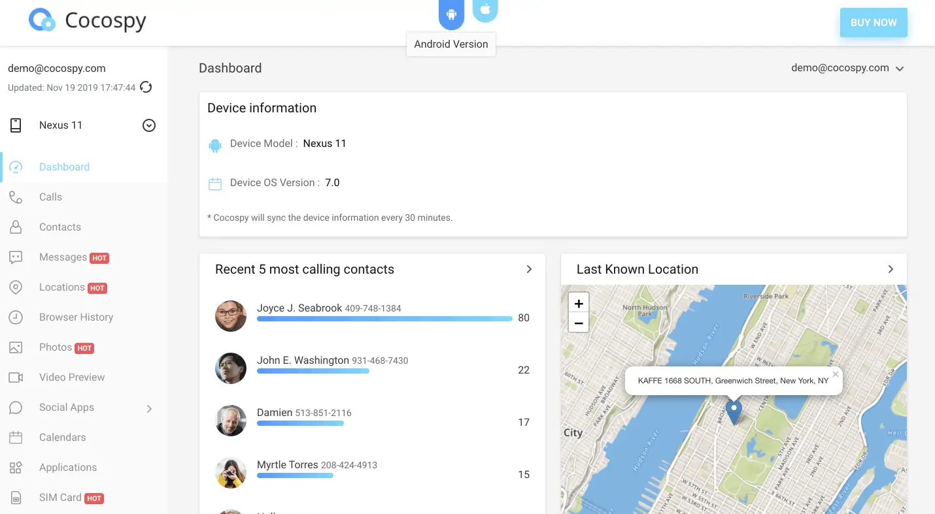This screenshot has width=935, height=514.
Task: Click Joyce J. Seabrook contact name
Action: [299, 308]
